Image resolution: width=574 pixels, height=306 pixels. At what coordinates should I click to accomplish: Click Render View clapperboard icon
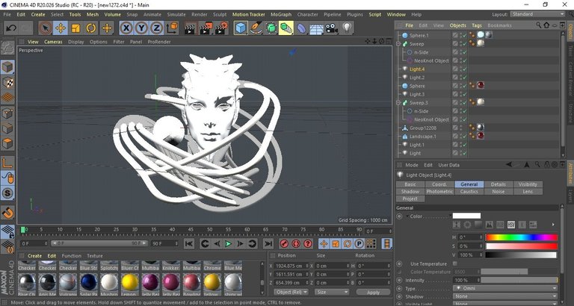(190, 28)
